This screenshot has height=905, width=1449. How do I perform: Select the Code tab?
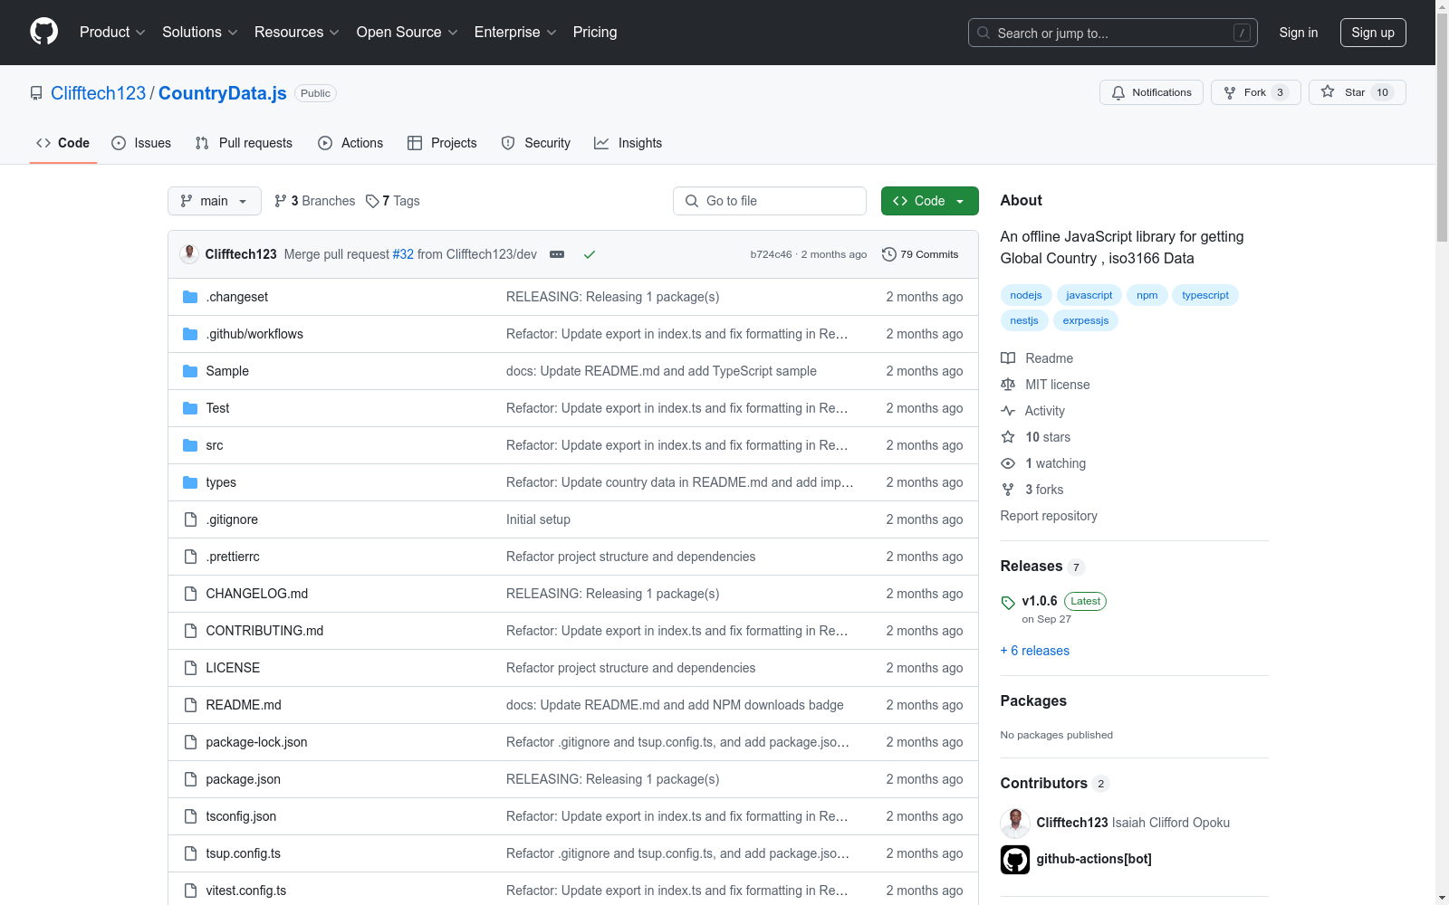[x=63, y=143]
